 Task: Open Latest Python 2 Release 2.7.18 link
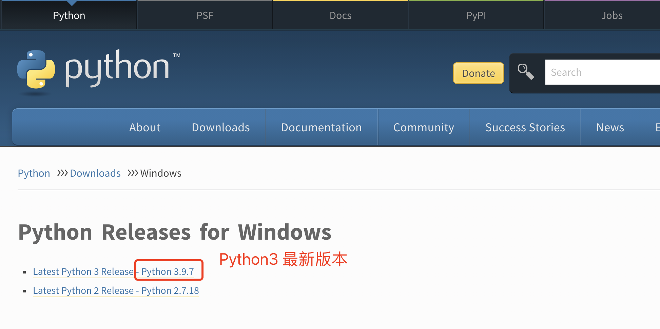(116, 290)
